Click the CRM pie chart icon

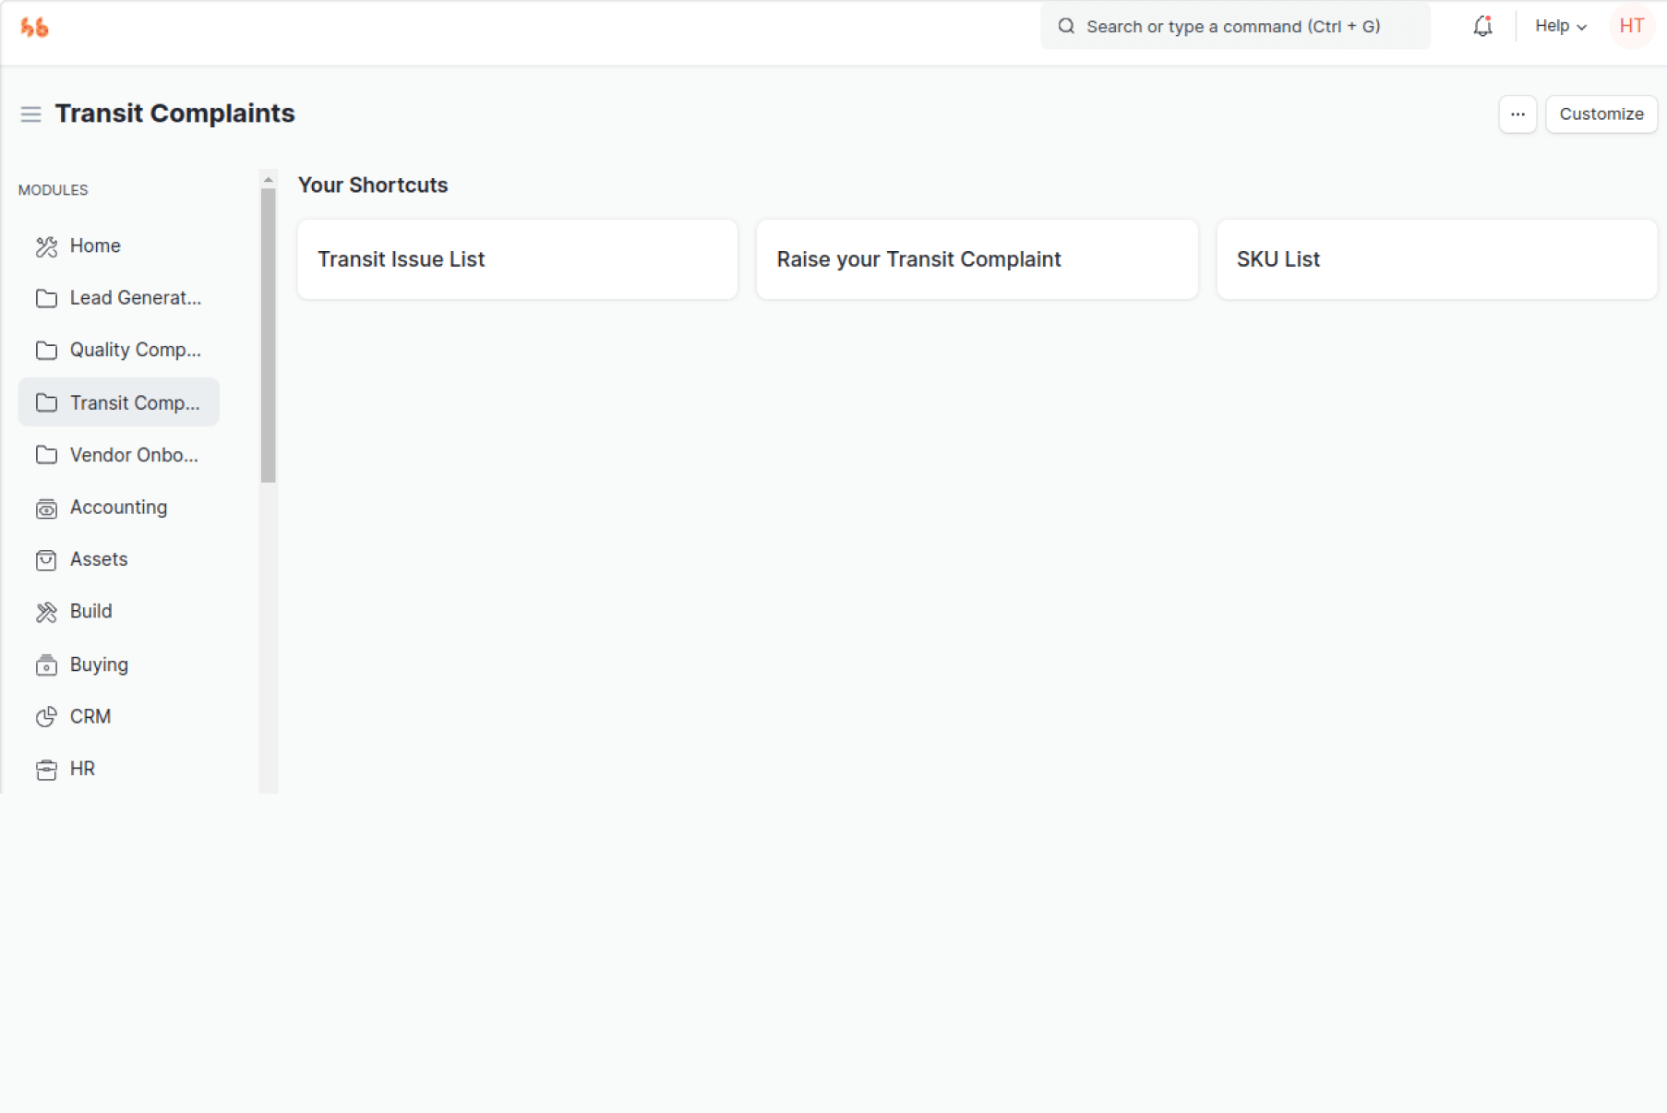tap(46, 717)
